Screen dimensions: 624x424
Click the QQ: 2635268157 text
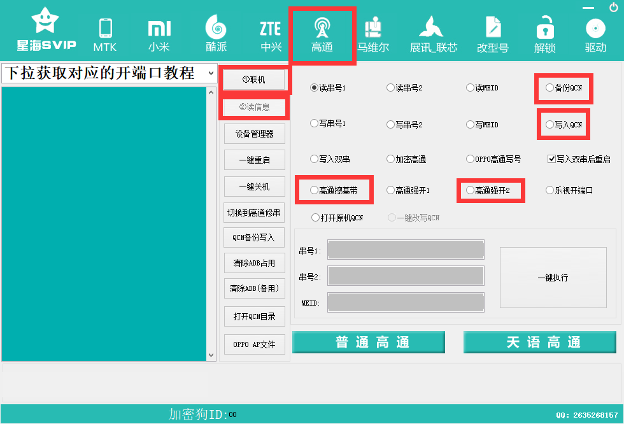pyautogui.click(x=587, y=415)
